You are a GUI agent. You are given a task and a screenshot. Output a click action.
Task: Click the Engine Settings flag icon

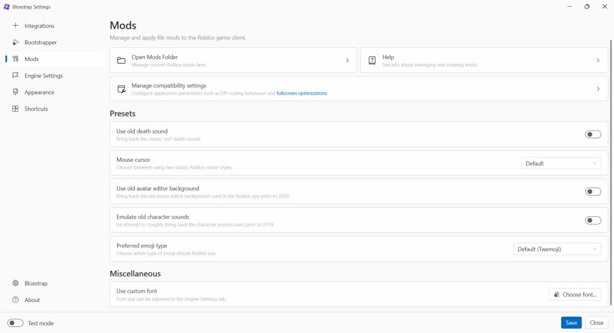click(15, 75)
